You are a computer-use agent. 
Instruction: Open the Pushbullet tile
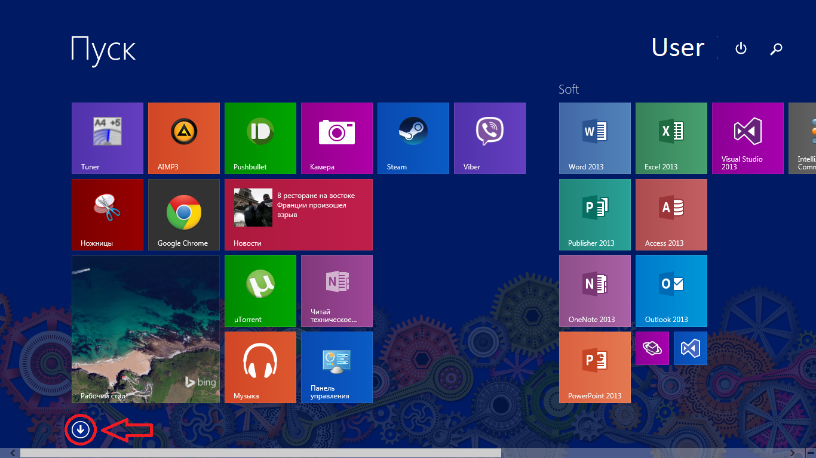coord(260,138)
